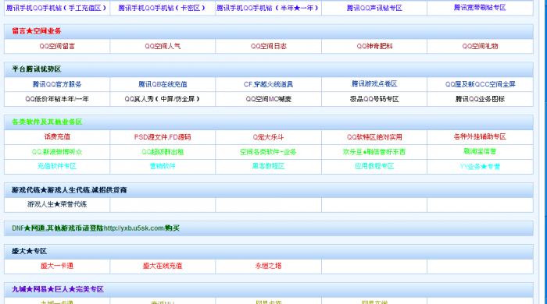Open the QQ空间人气 link

[163, 46]
